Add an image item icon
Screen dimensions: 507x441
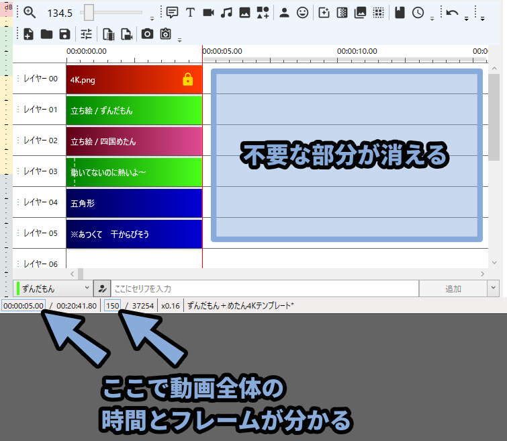point(244,13)
